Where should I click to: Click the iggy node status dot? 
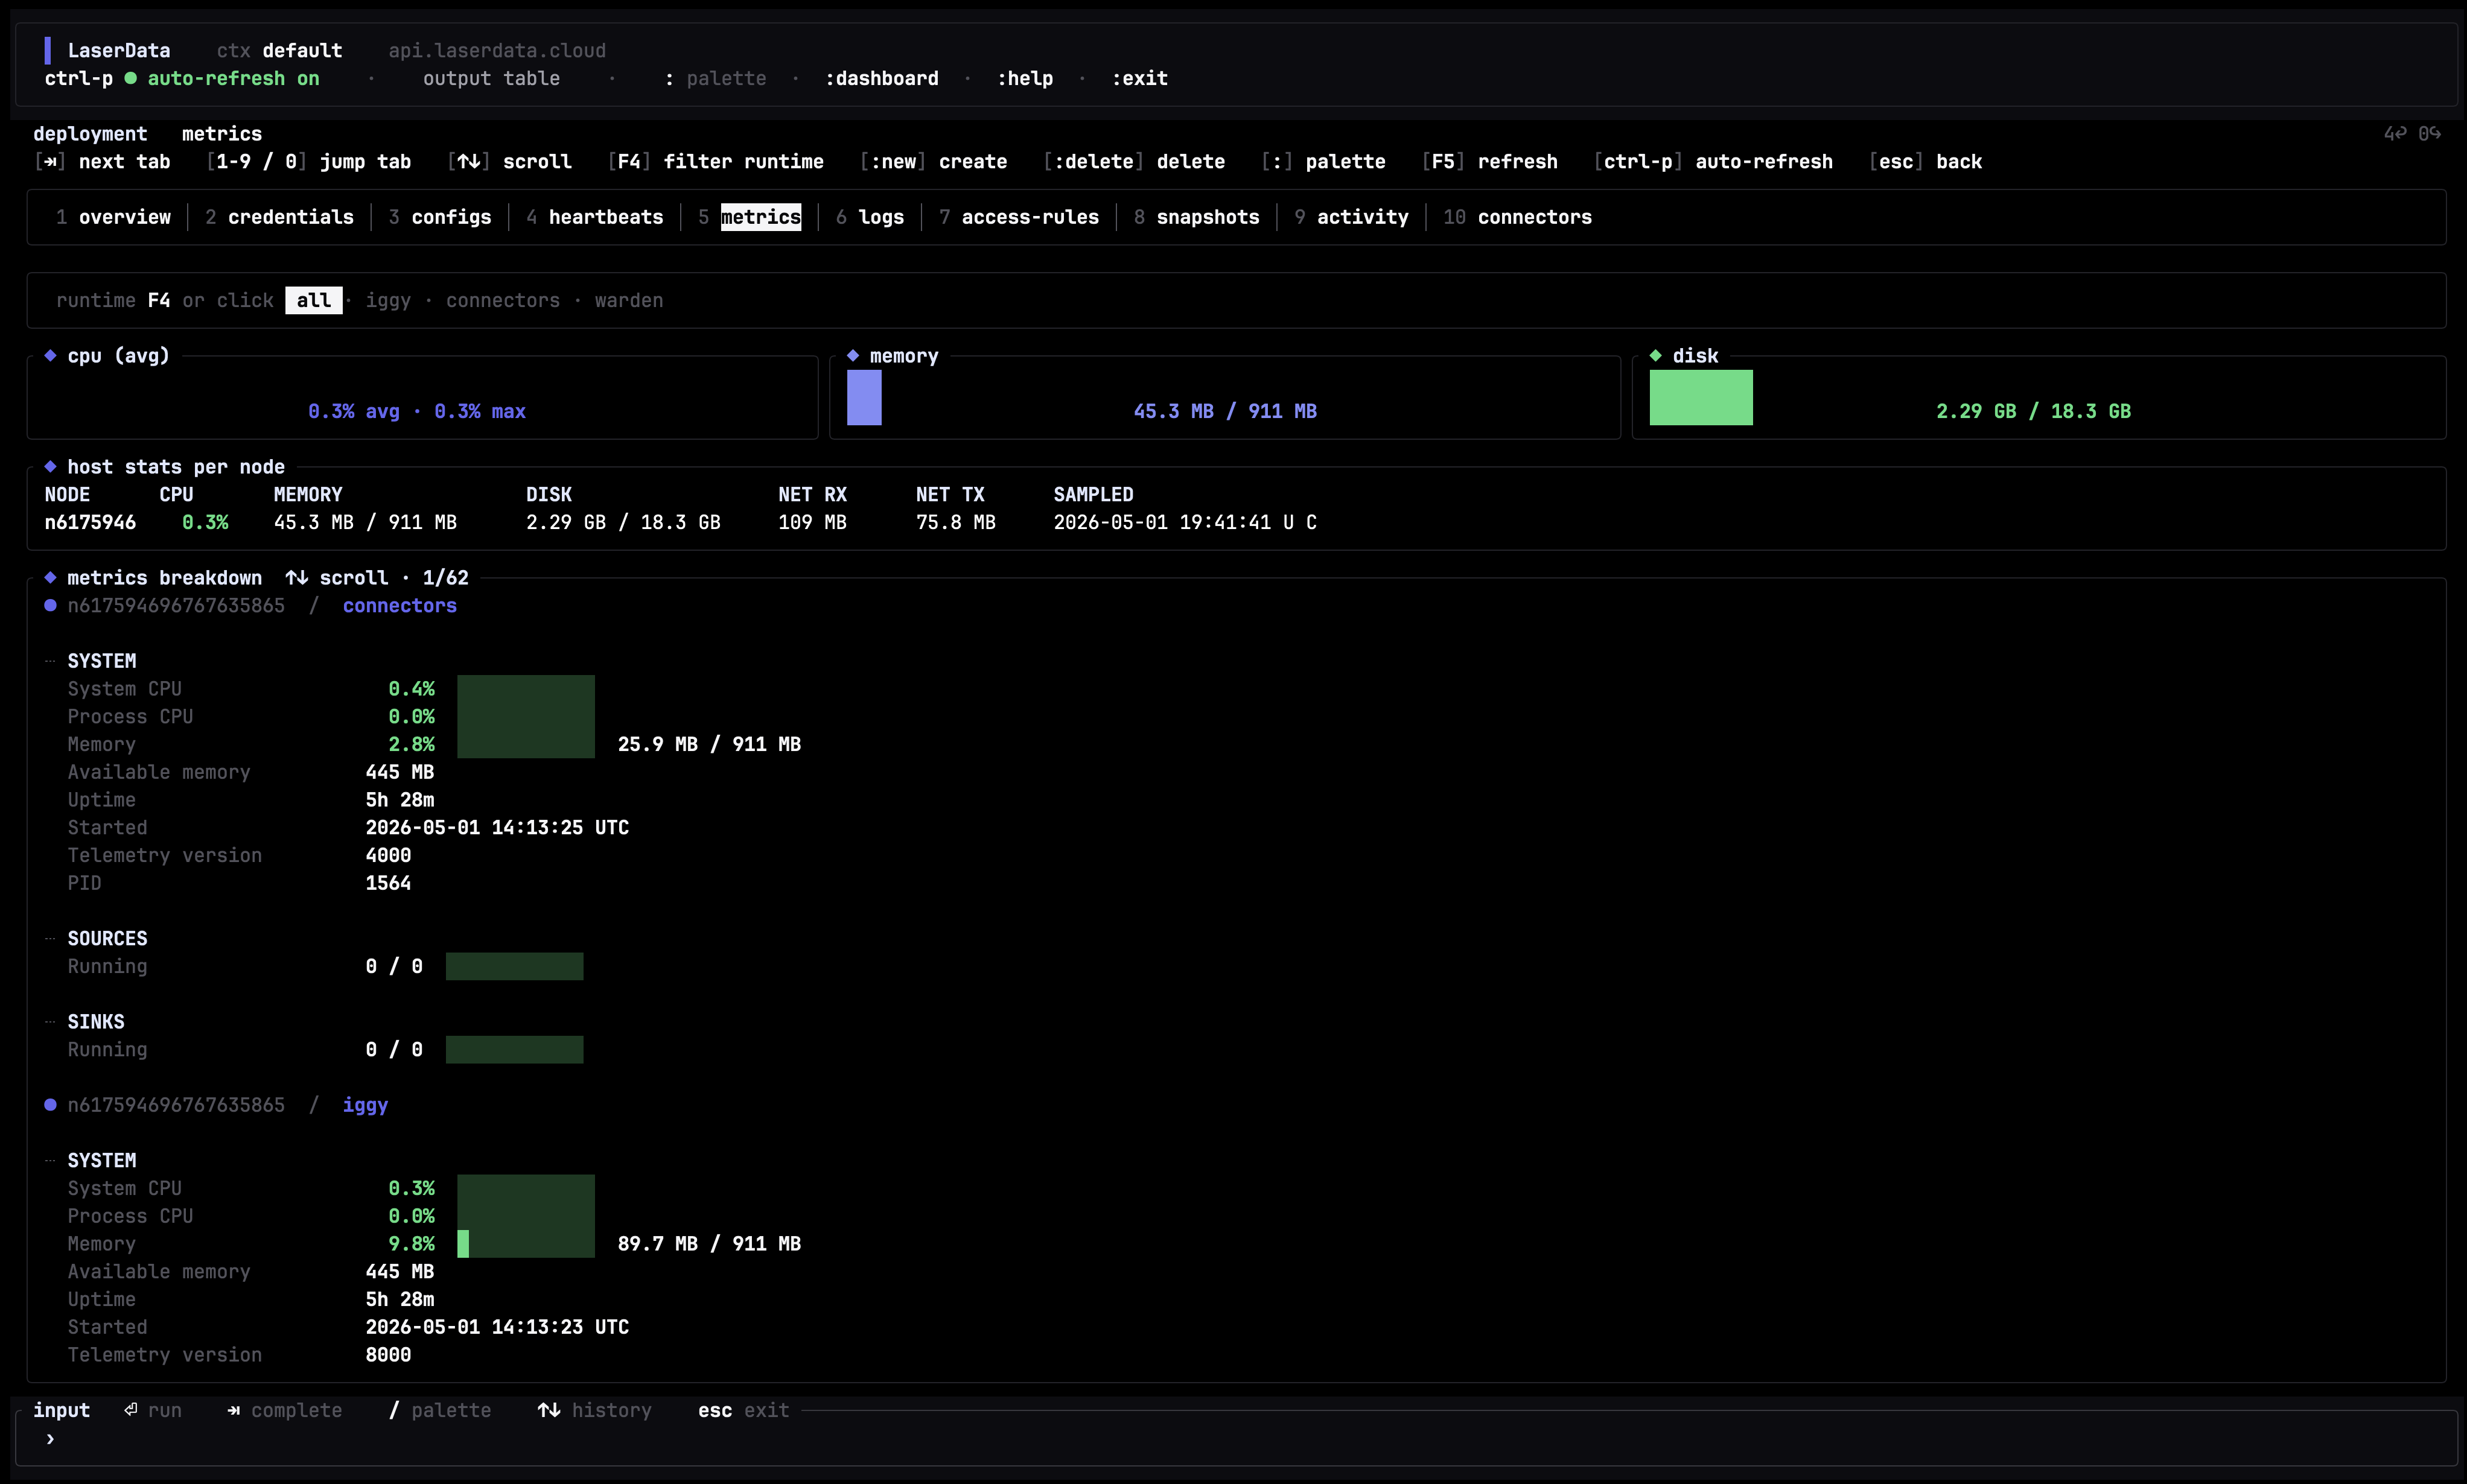pos(50,1104)
